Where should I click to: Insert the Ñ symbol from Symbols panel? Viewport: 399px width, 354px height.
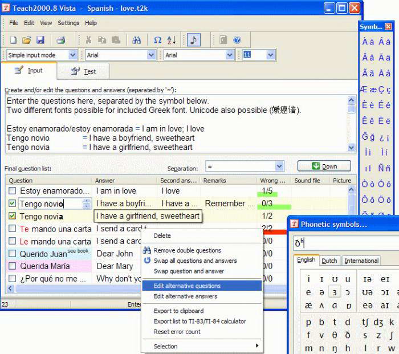(381, 168)
